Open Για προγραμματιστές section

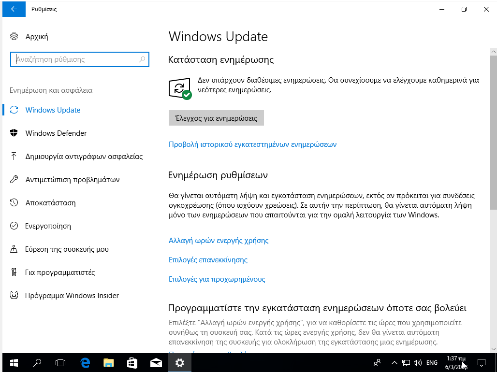pos(60,272)
